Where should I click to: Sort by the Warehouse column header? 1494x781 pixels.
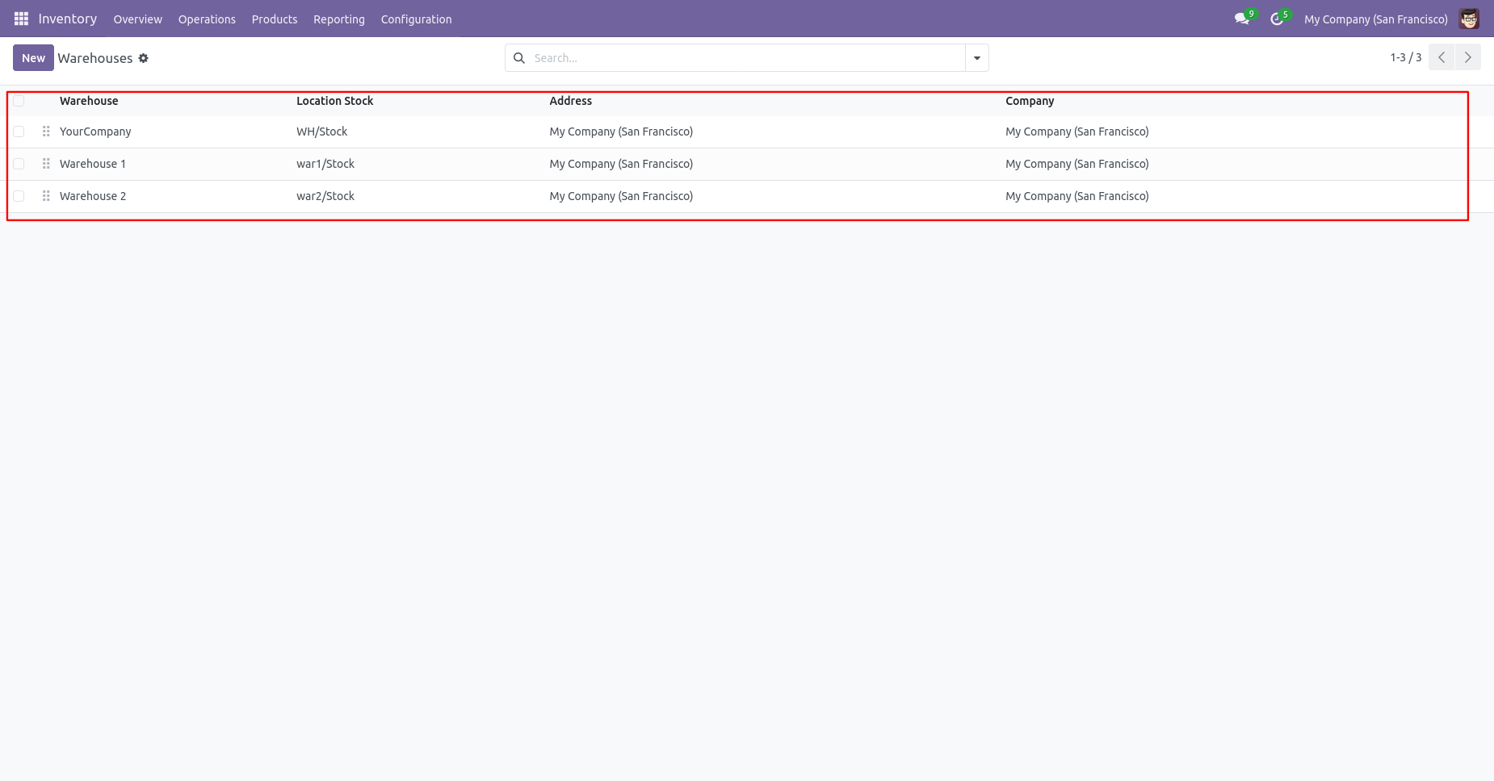click(x=89, y=101)
